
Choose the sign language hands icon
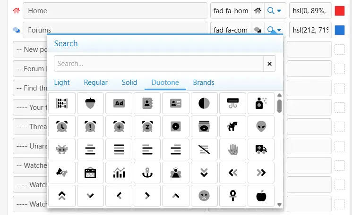click(62, 173)
